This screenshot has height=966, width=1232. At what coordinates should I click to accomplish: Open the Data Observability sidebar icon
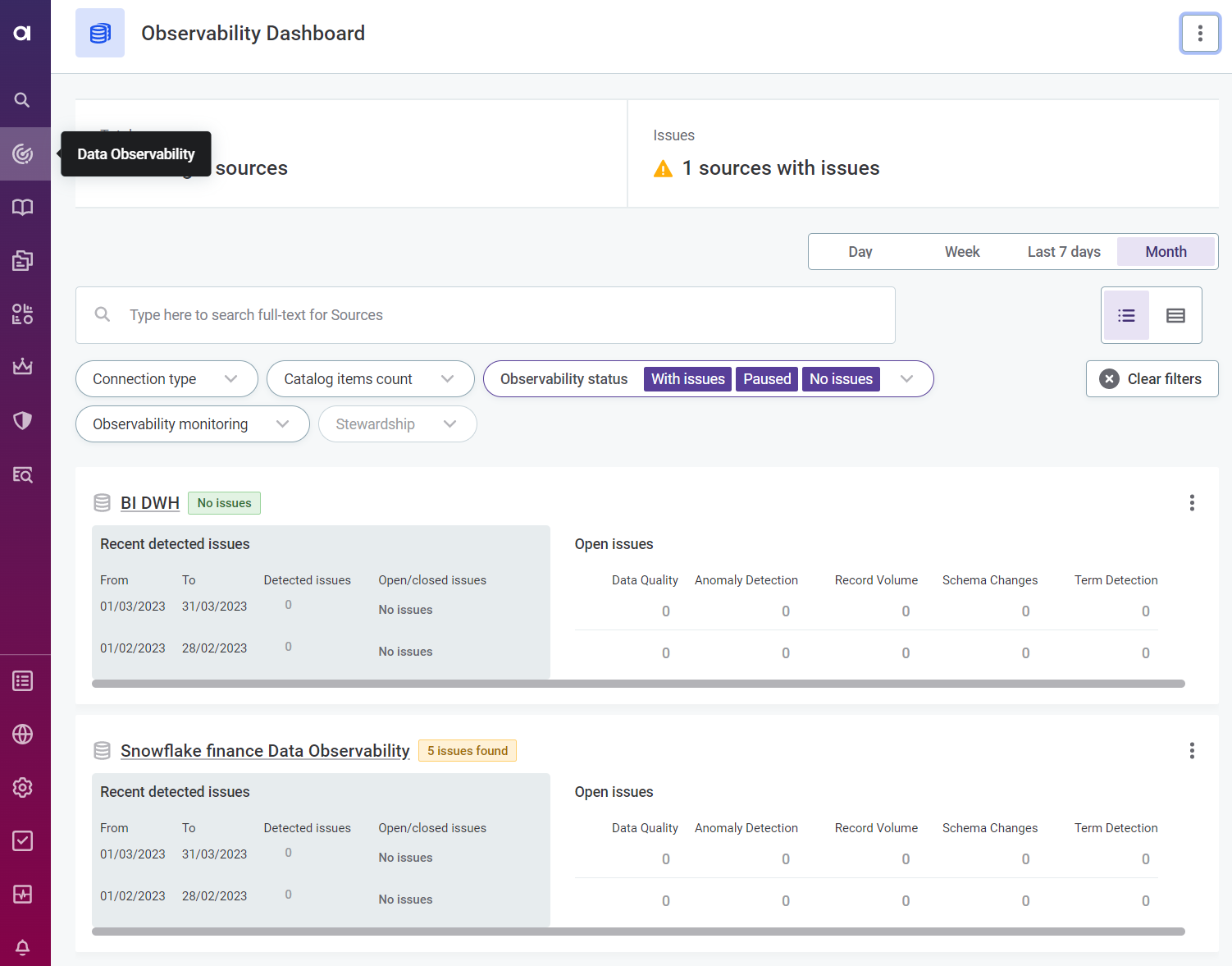click(x=22, y=154)
